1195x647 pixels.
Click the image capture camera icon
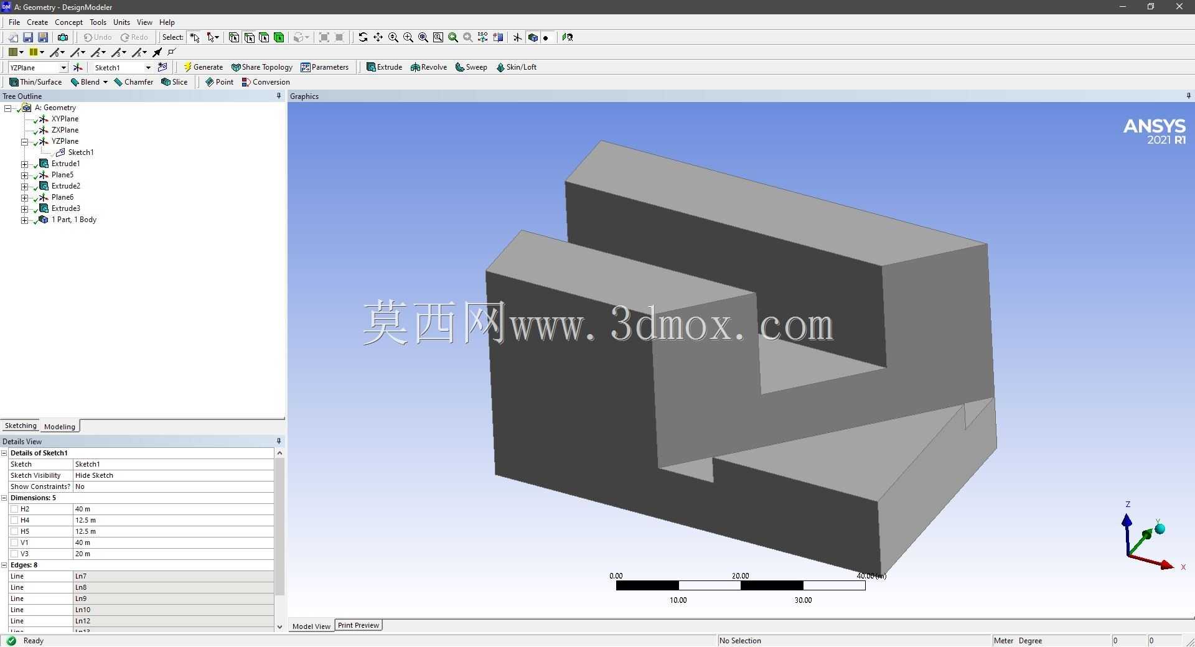click(x=62, y=37)
